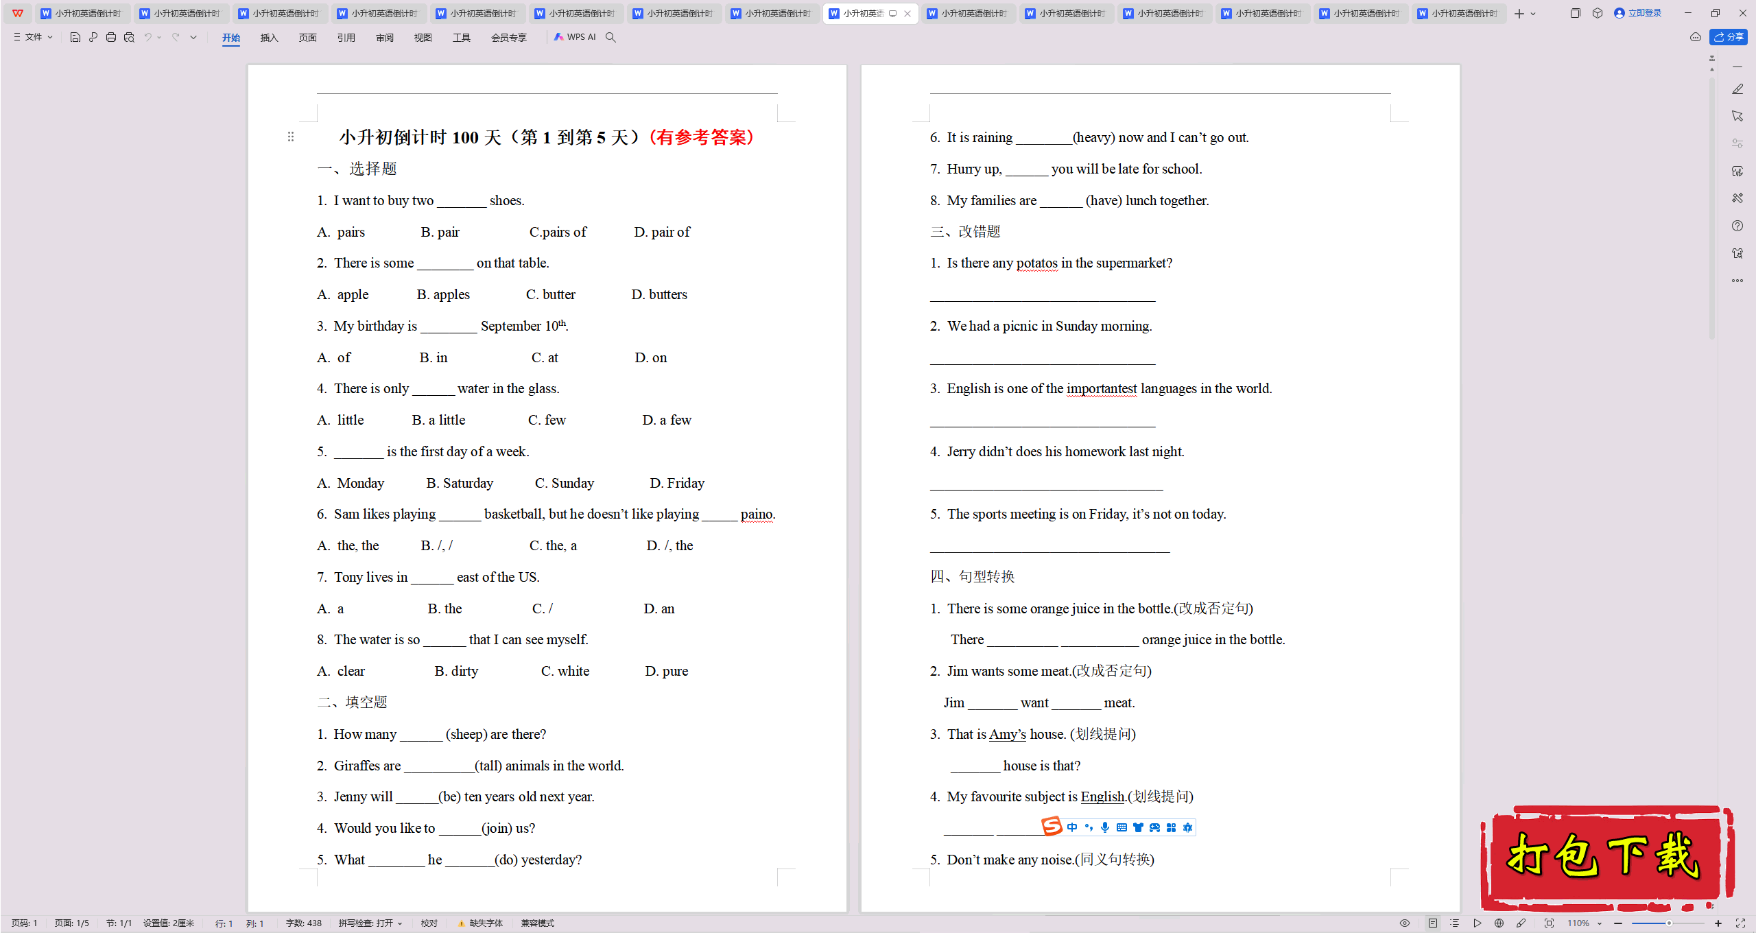Open the 文件 file menu dropdown
The image size is (1756, 933).
[x=34, y=37]
